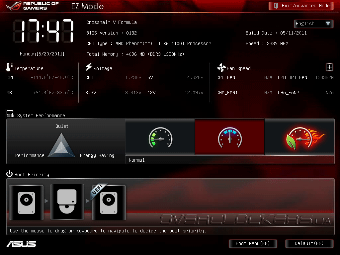Click the 5V voltage value 4.928V
The width and height of the screenshot is (340, 255).
pos(195,77)
